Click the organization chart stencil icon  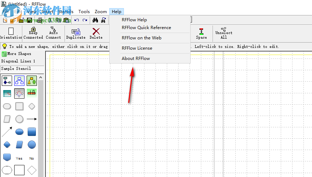coord(19,81)
